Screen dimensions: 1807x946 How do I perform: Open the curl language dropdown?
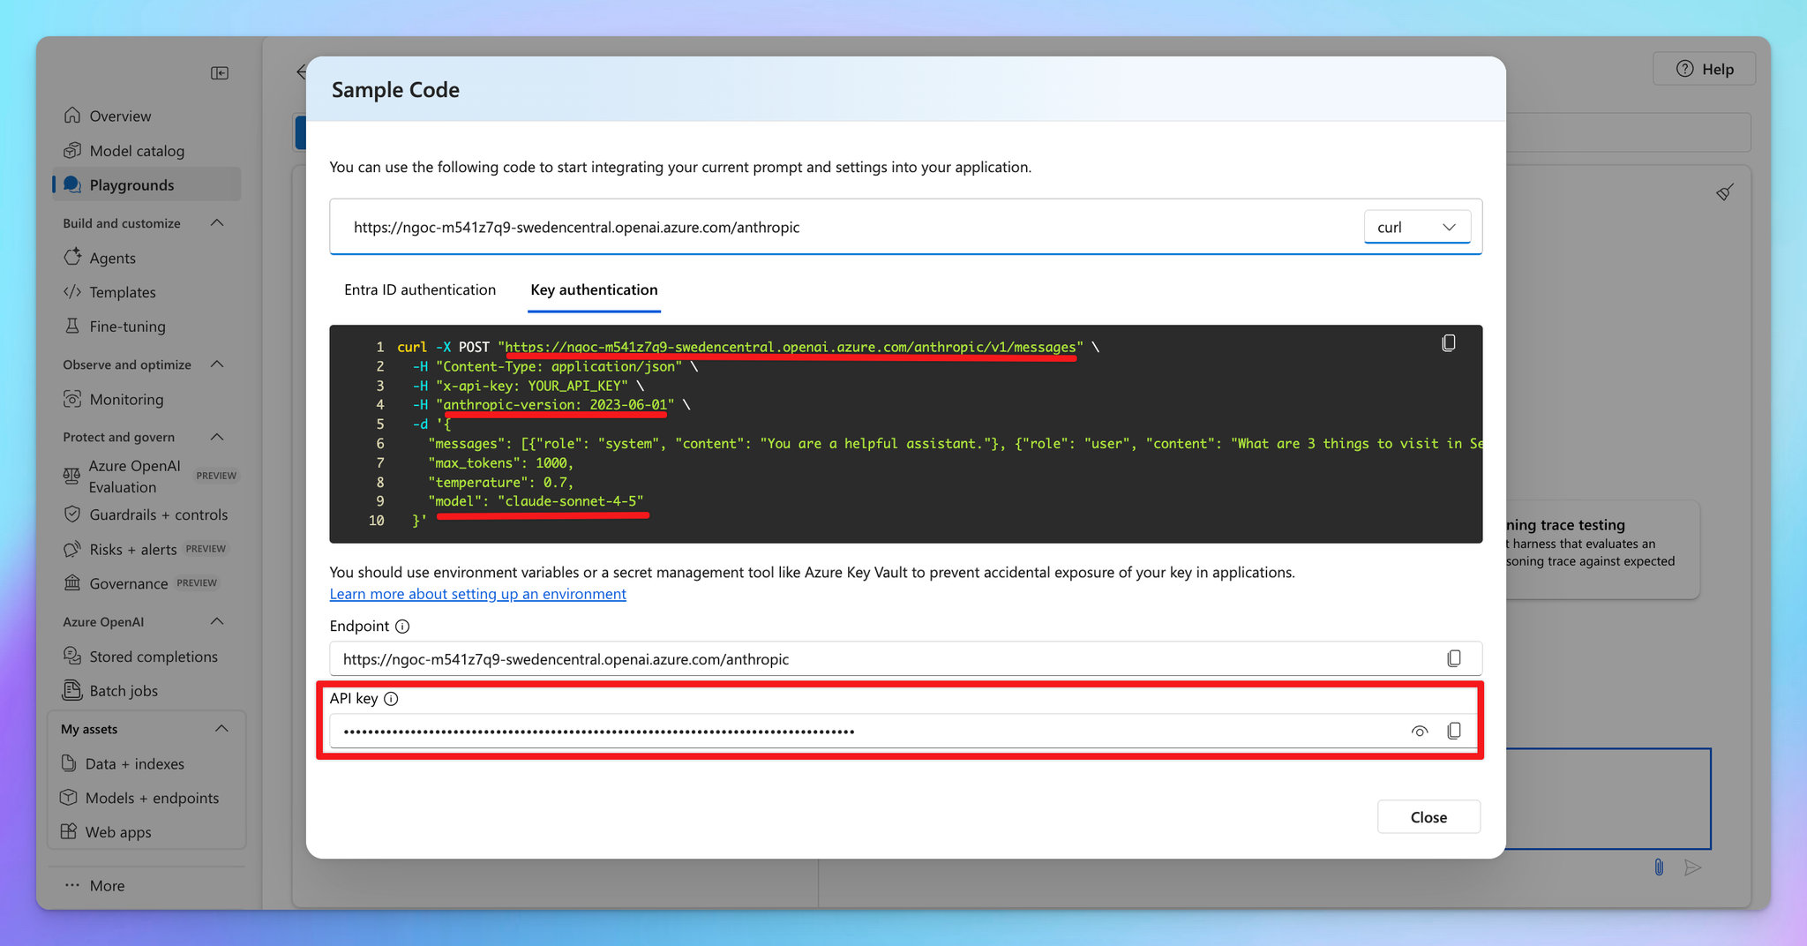pyautogui.click(x=1417, y=227)
